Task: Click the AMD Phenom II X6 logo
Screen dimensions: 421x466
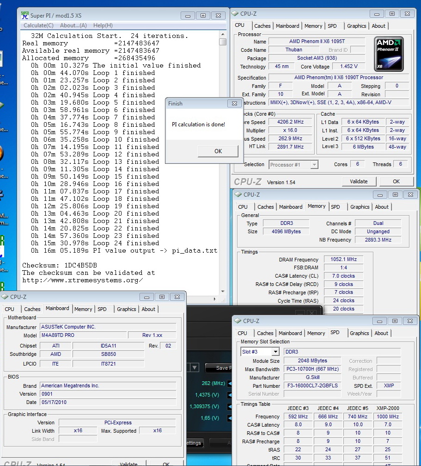Action: [x=389, y=54]
